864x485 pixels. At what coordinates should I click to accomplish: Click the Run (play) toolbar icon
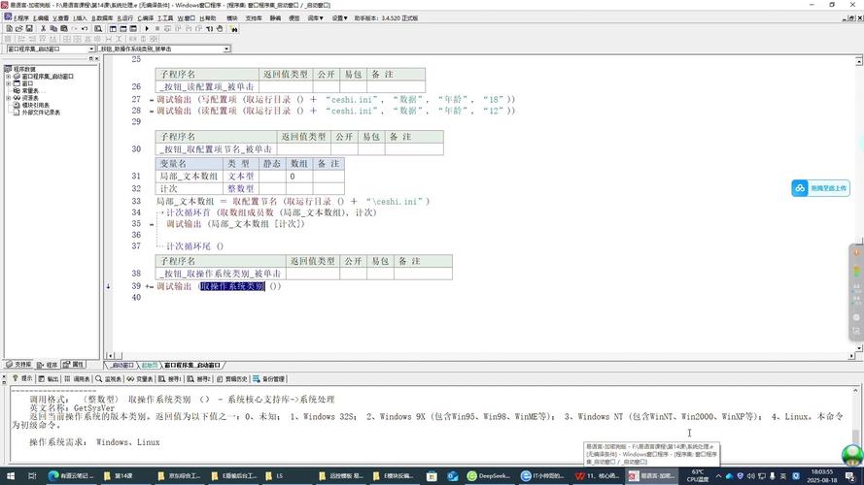click(x=146, y=29)
